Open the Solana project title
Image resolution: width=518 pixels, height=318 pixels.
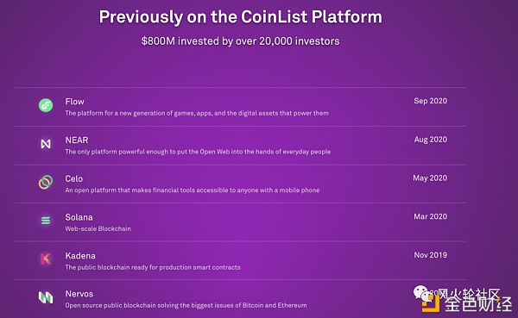point(79,217)
